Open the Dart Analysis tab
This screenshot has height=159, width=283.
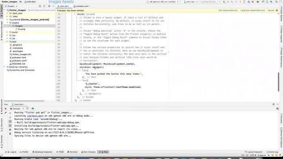click(88, 152)
